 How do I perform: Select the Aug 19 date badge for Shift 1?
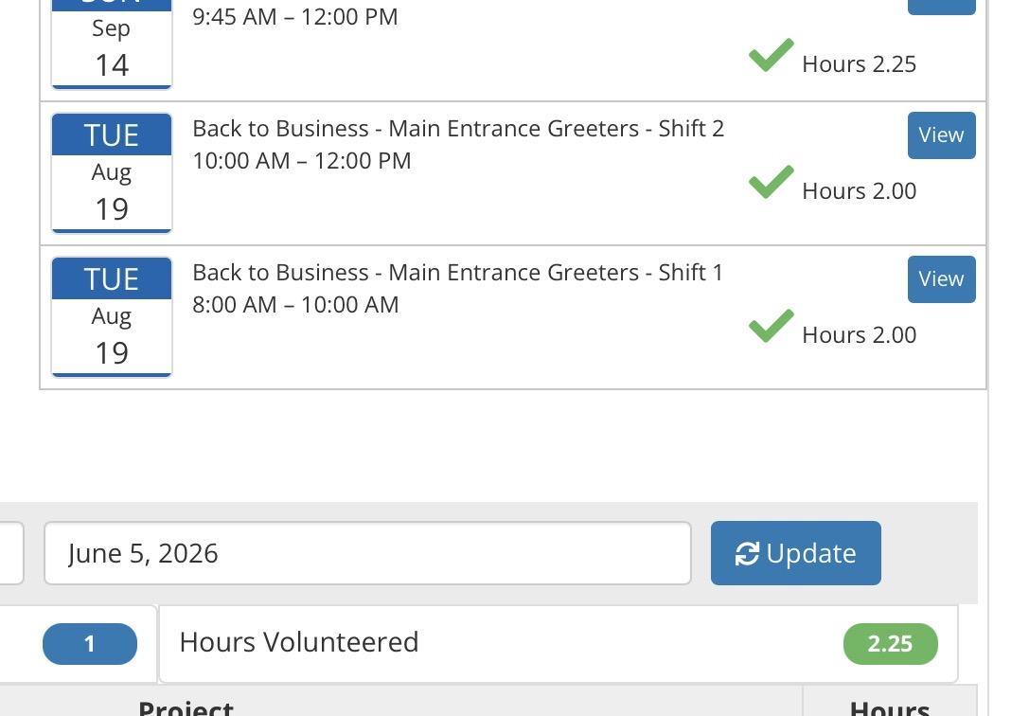[x=112, y=316]
